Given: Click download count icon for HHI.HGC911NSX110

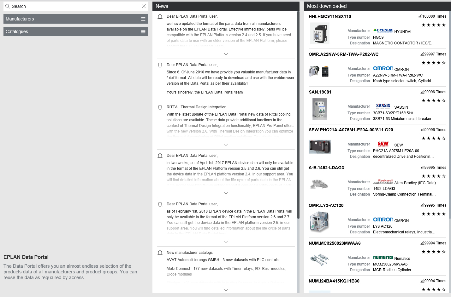Looking at the screenshot, I should pos(420,16).
